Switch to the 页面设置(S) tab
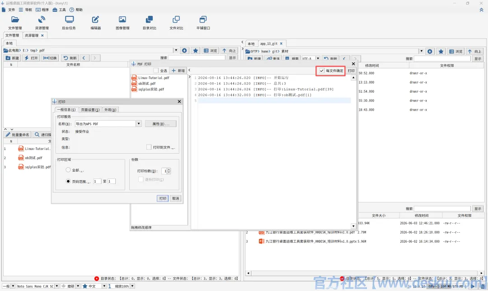Image resolution: width=488 pixels, height=291 pixels. 90,109
